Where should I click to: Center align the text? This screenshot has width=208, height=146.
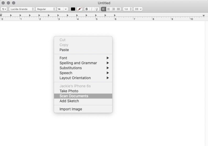109,9
